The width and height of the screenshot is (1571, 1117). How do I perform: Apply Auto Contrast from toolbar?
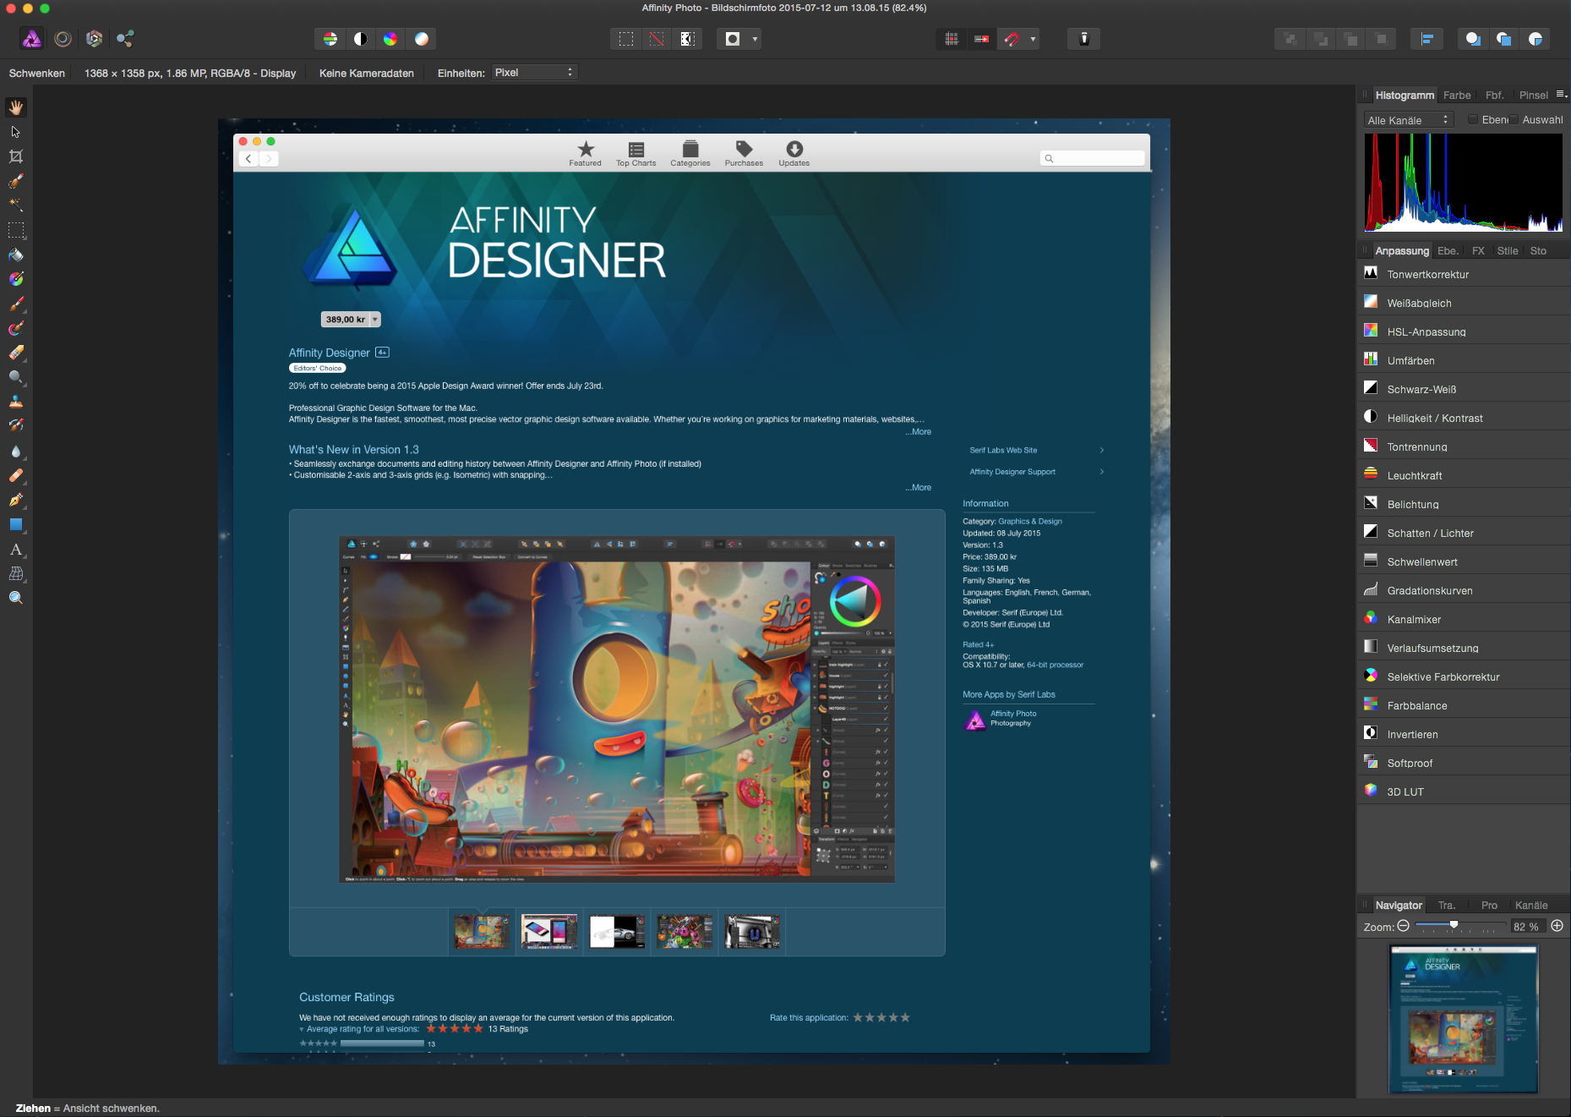(x=361, y=39)
